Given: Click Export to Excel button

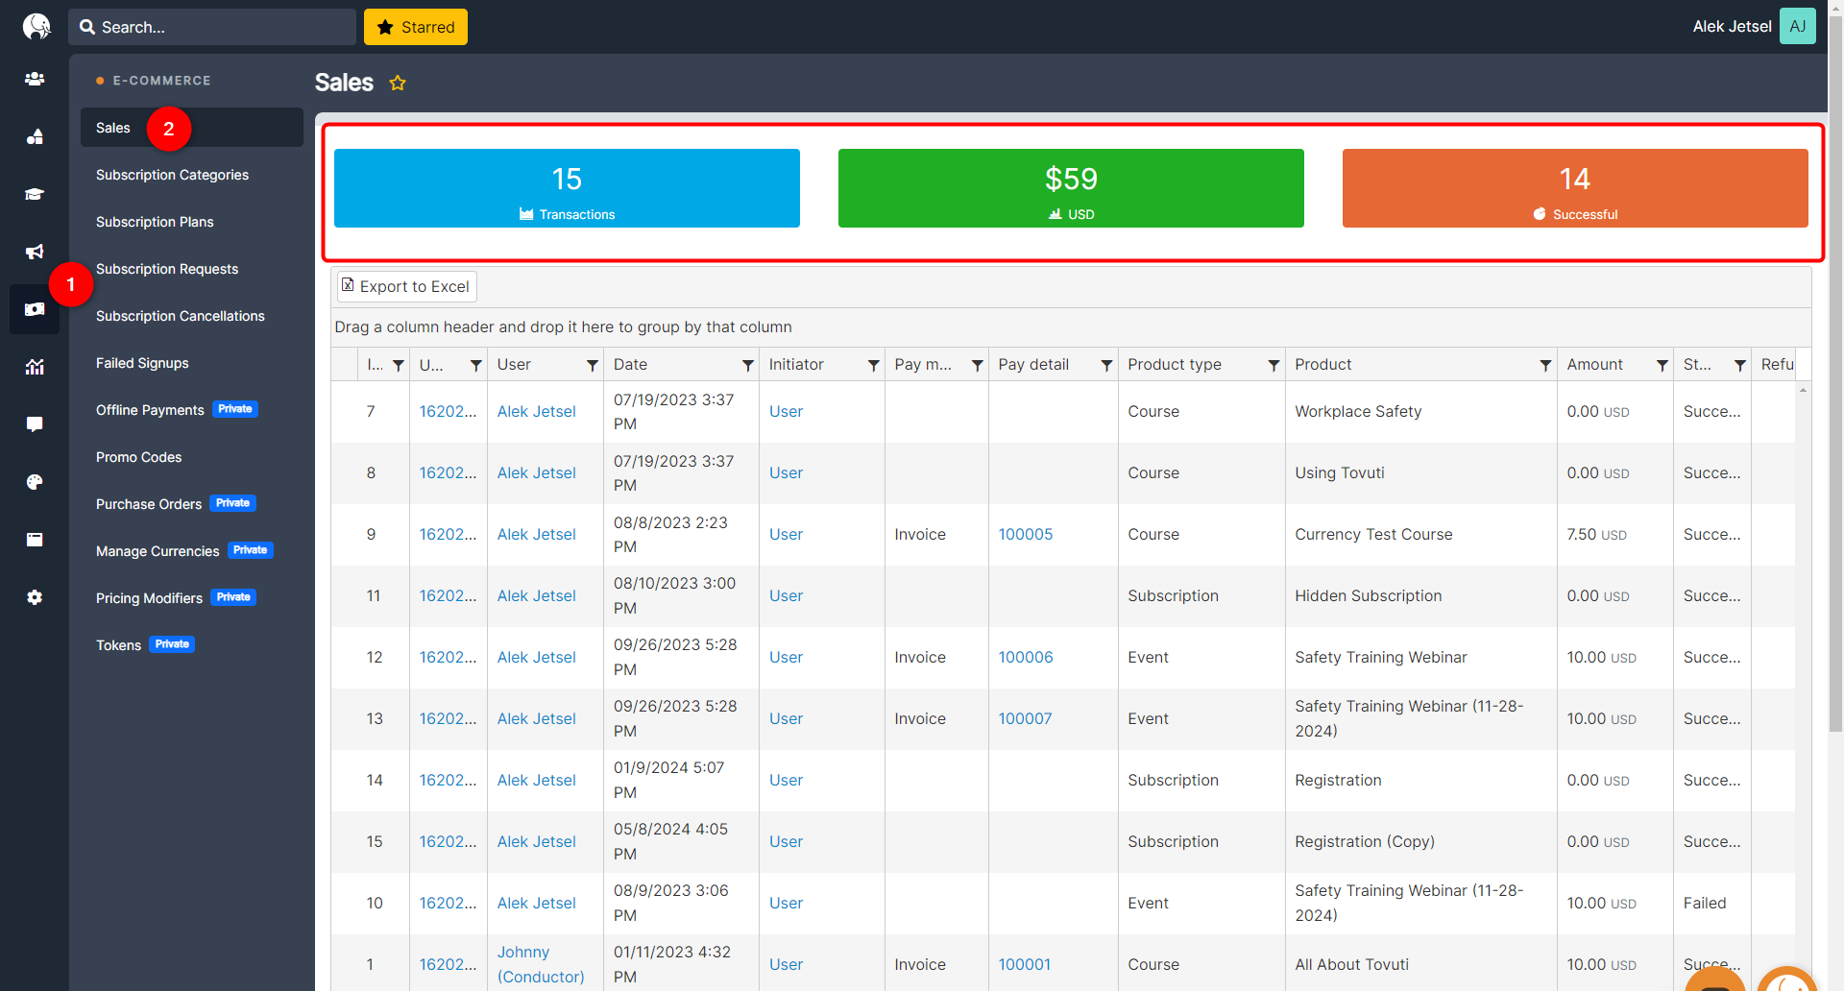Looking at the screenshot, I should (x=406, y=286).
